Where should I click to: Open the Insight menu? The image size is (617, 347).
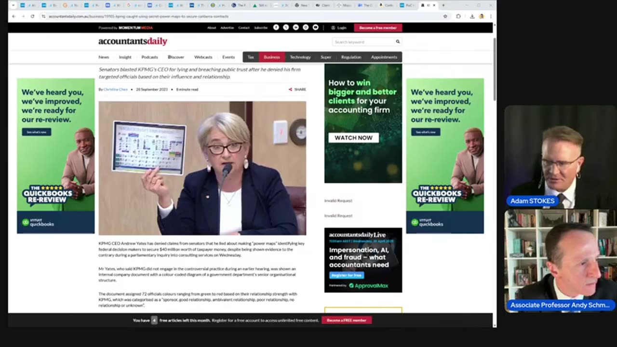[125, 57]
